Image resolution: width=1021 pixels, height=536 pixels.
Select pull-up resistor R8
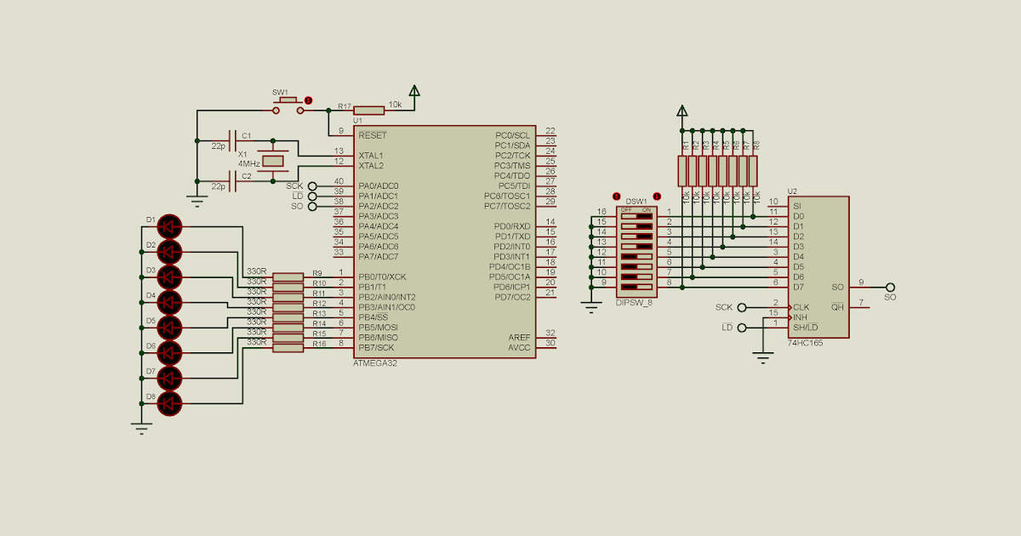click(x=753, y=171)
